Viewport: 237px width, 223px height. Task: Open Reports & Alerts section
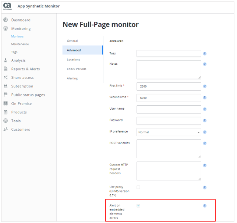(25, 69)
